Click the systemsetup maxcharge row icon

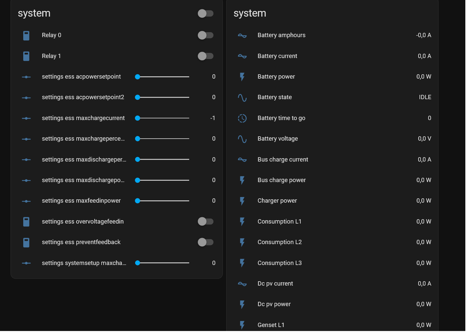point(26,263)
